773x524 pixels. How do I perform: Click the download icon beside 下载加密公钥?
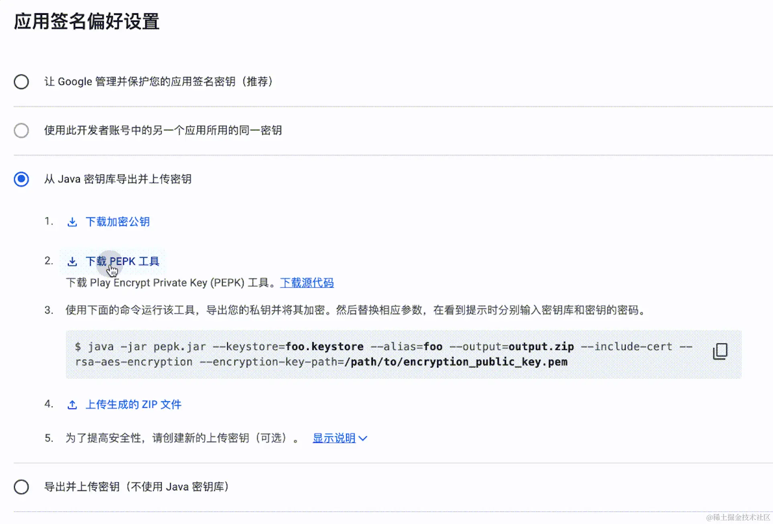[x=72, y=222]
